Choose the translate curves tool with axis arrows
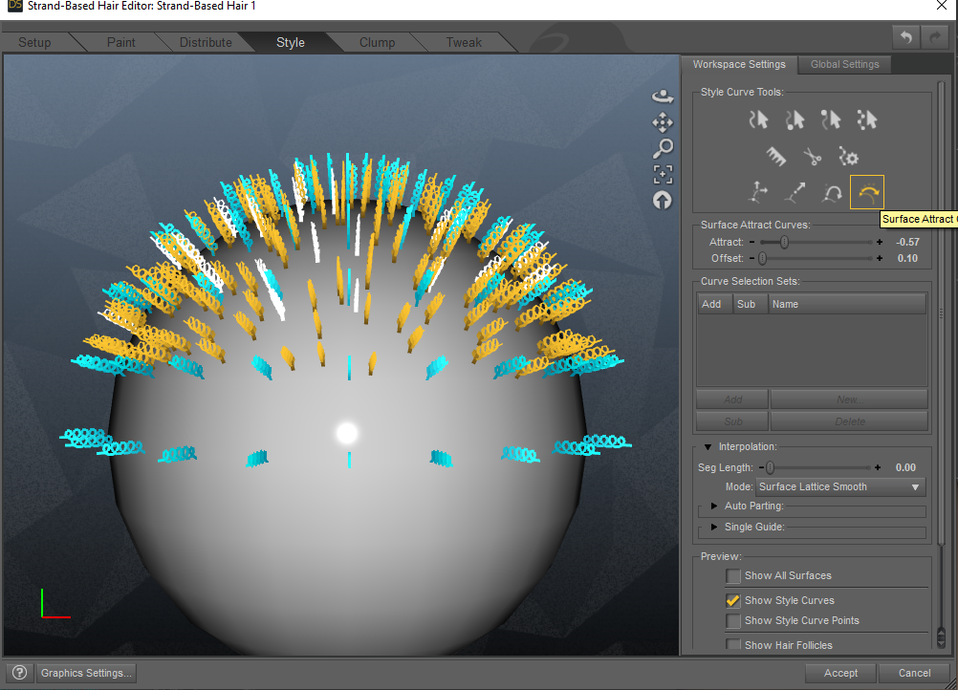The image size is (958, 690). (758, 192)
